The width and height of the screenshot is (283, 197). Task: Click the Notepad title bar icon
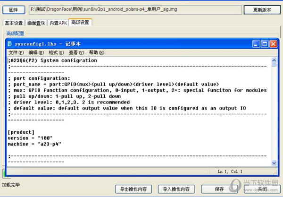(x=10, y=44)
